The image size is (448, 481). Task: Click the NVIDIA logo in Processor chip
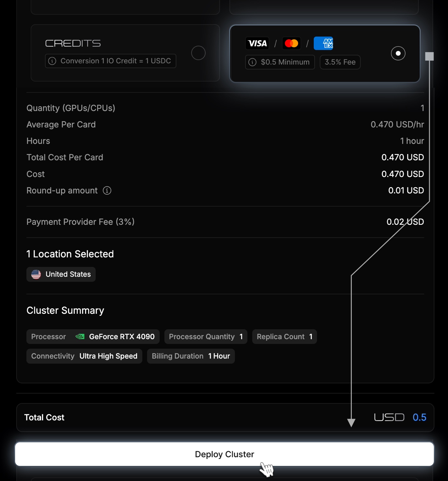(x=80, y=337)
